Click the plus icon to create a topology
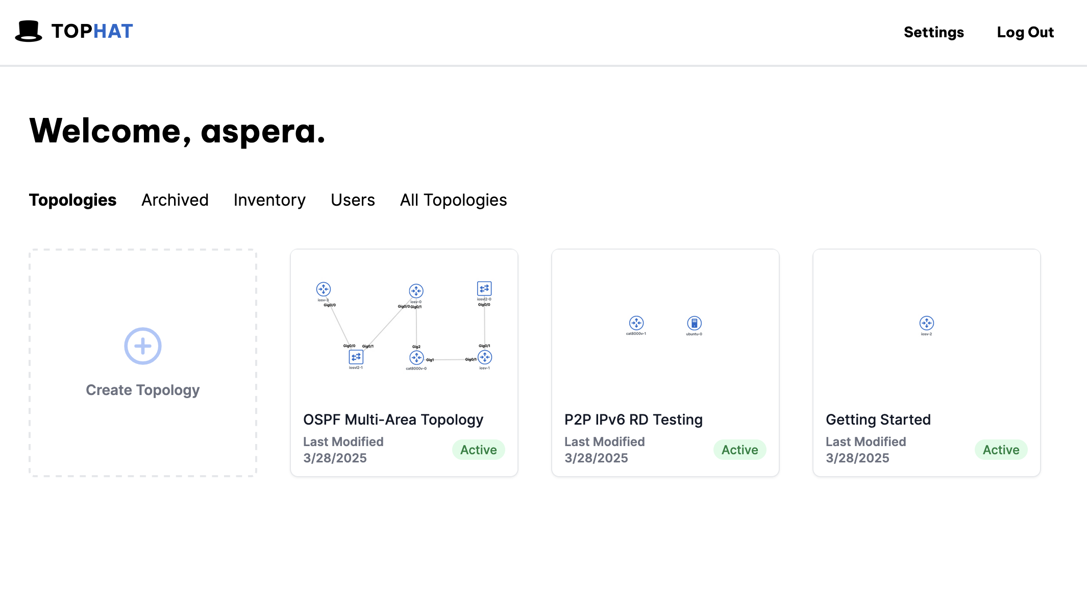1087x590 pixels. pyautogui.click(x=143, y=346)
